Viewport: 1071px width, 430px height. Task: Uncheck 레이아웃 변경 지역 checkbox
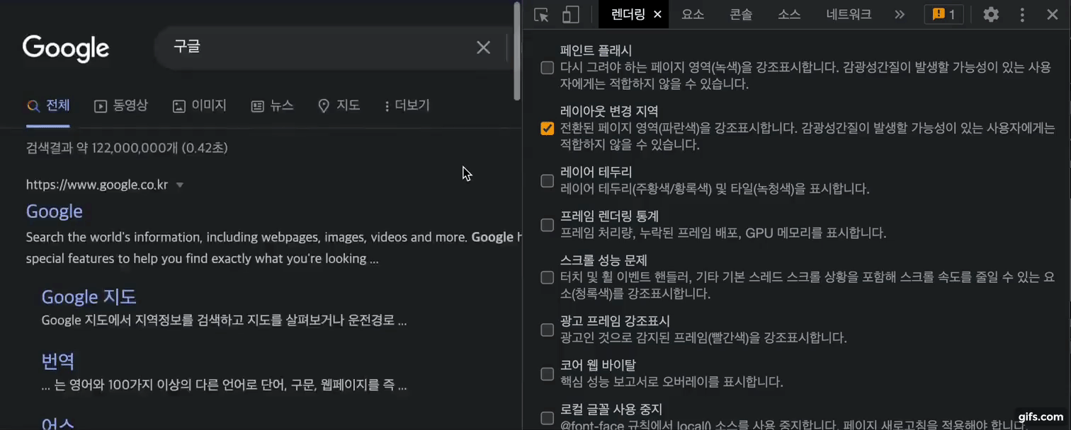(547, 129)
